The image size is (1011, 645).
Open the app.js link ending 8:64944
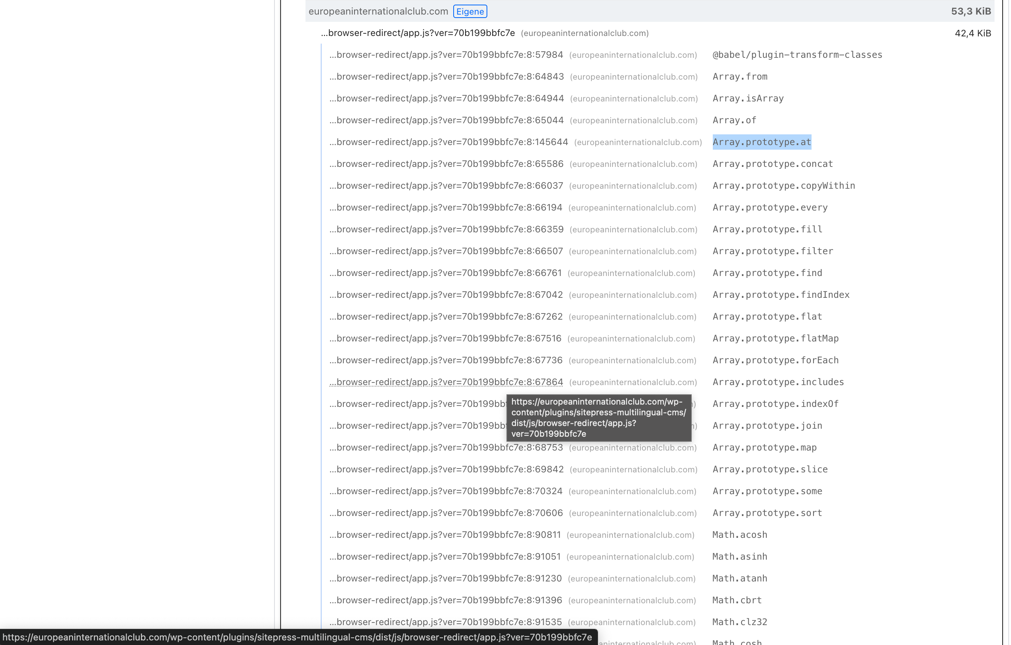446,99
